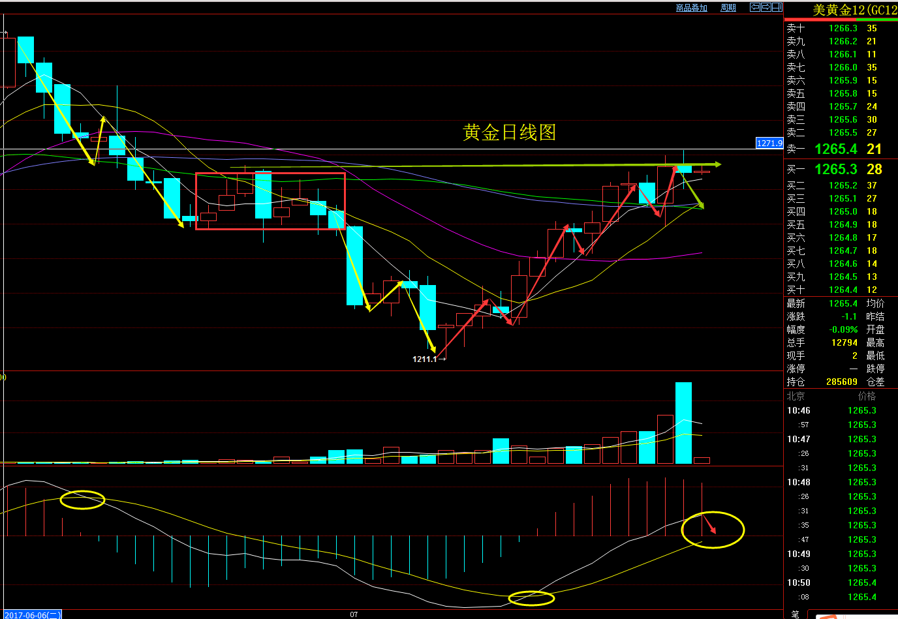Click the 幅度 percentage value -0.09%
Screen dimensions: 898x619
[843, 329]
